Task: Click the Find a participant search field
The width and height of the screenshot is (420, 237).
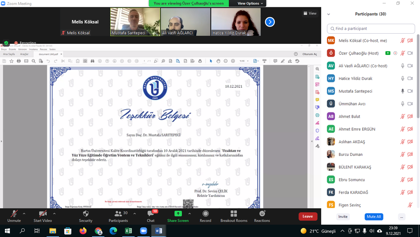Action: 371,29
